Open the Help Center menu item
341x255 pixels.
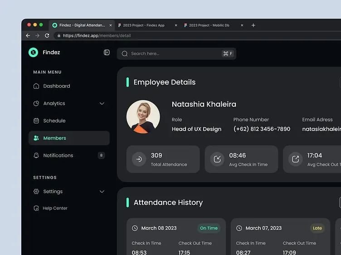click(69, 208)
